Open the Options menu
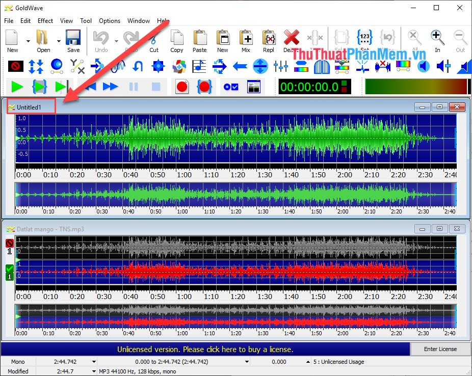This screenshot has height=376, width=472. tap(109, 21)
